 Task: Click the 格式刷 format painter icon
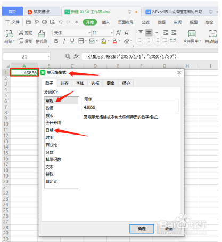(x=42, y=34)
